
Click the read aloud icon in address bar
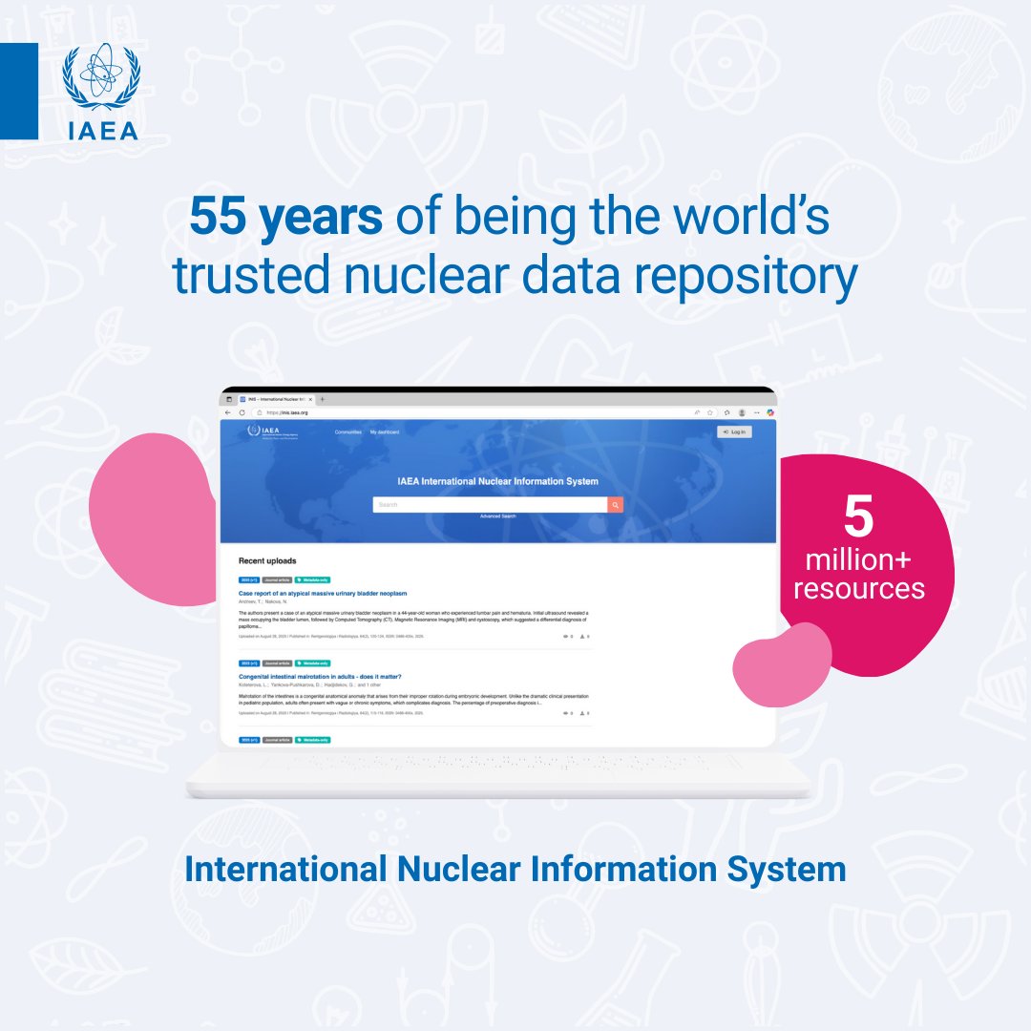pyautogui.click(x=697, y=413)
